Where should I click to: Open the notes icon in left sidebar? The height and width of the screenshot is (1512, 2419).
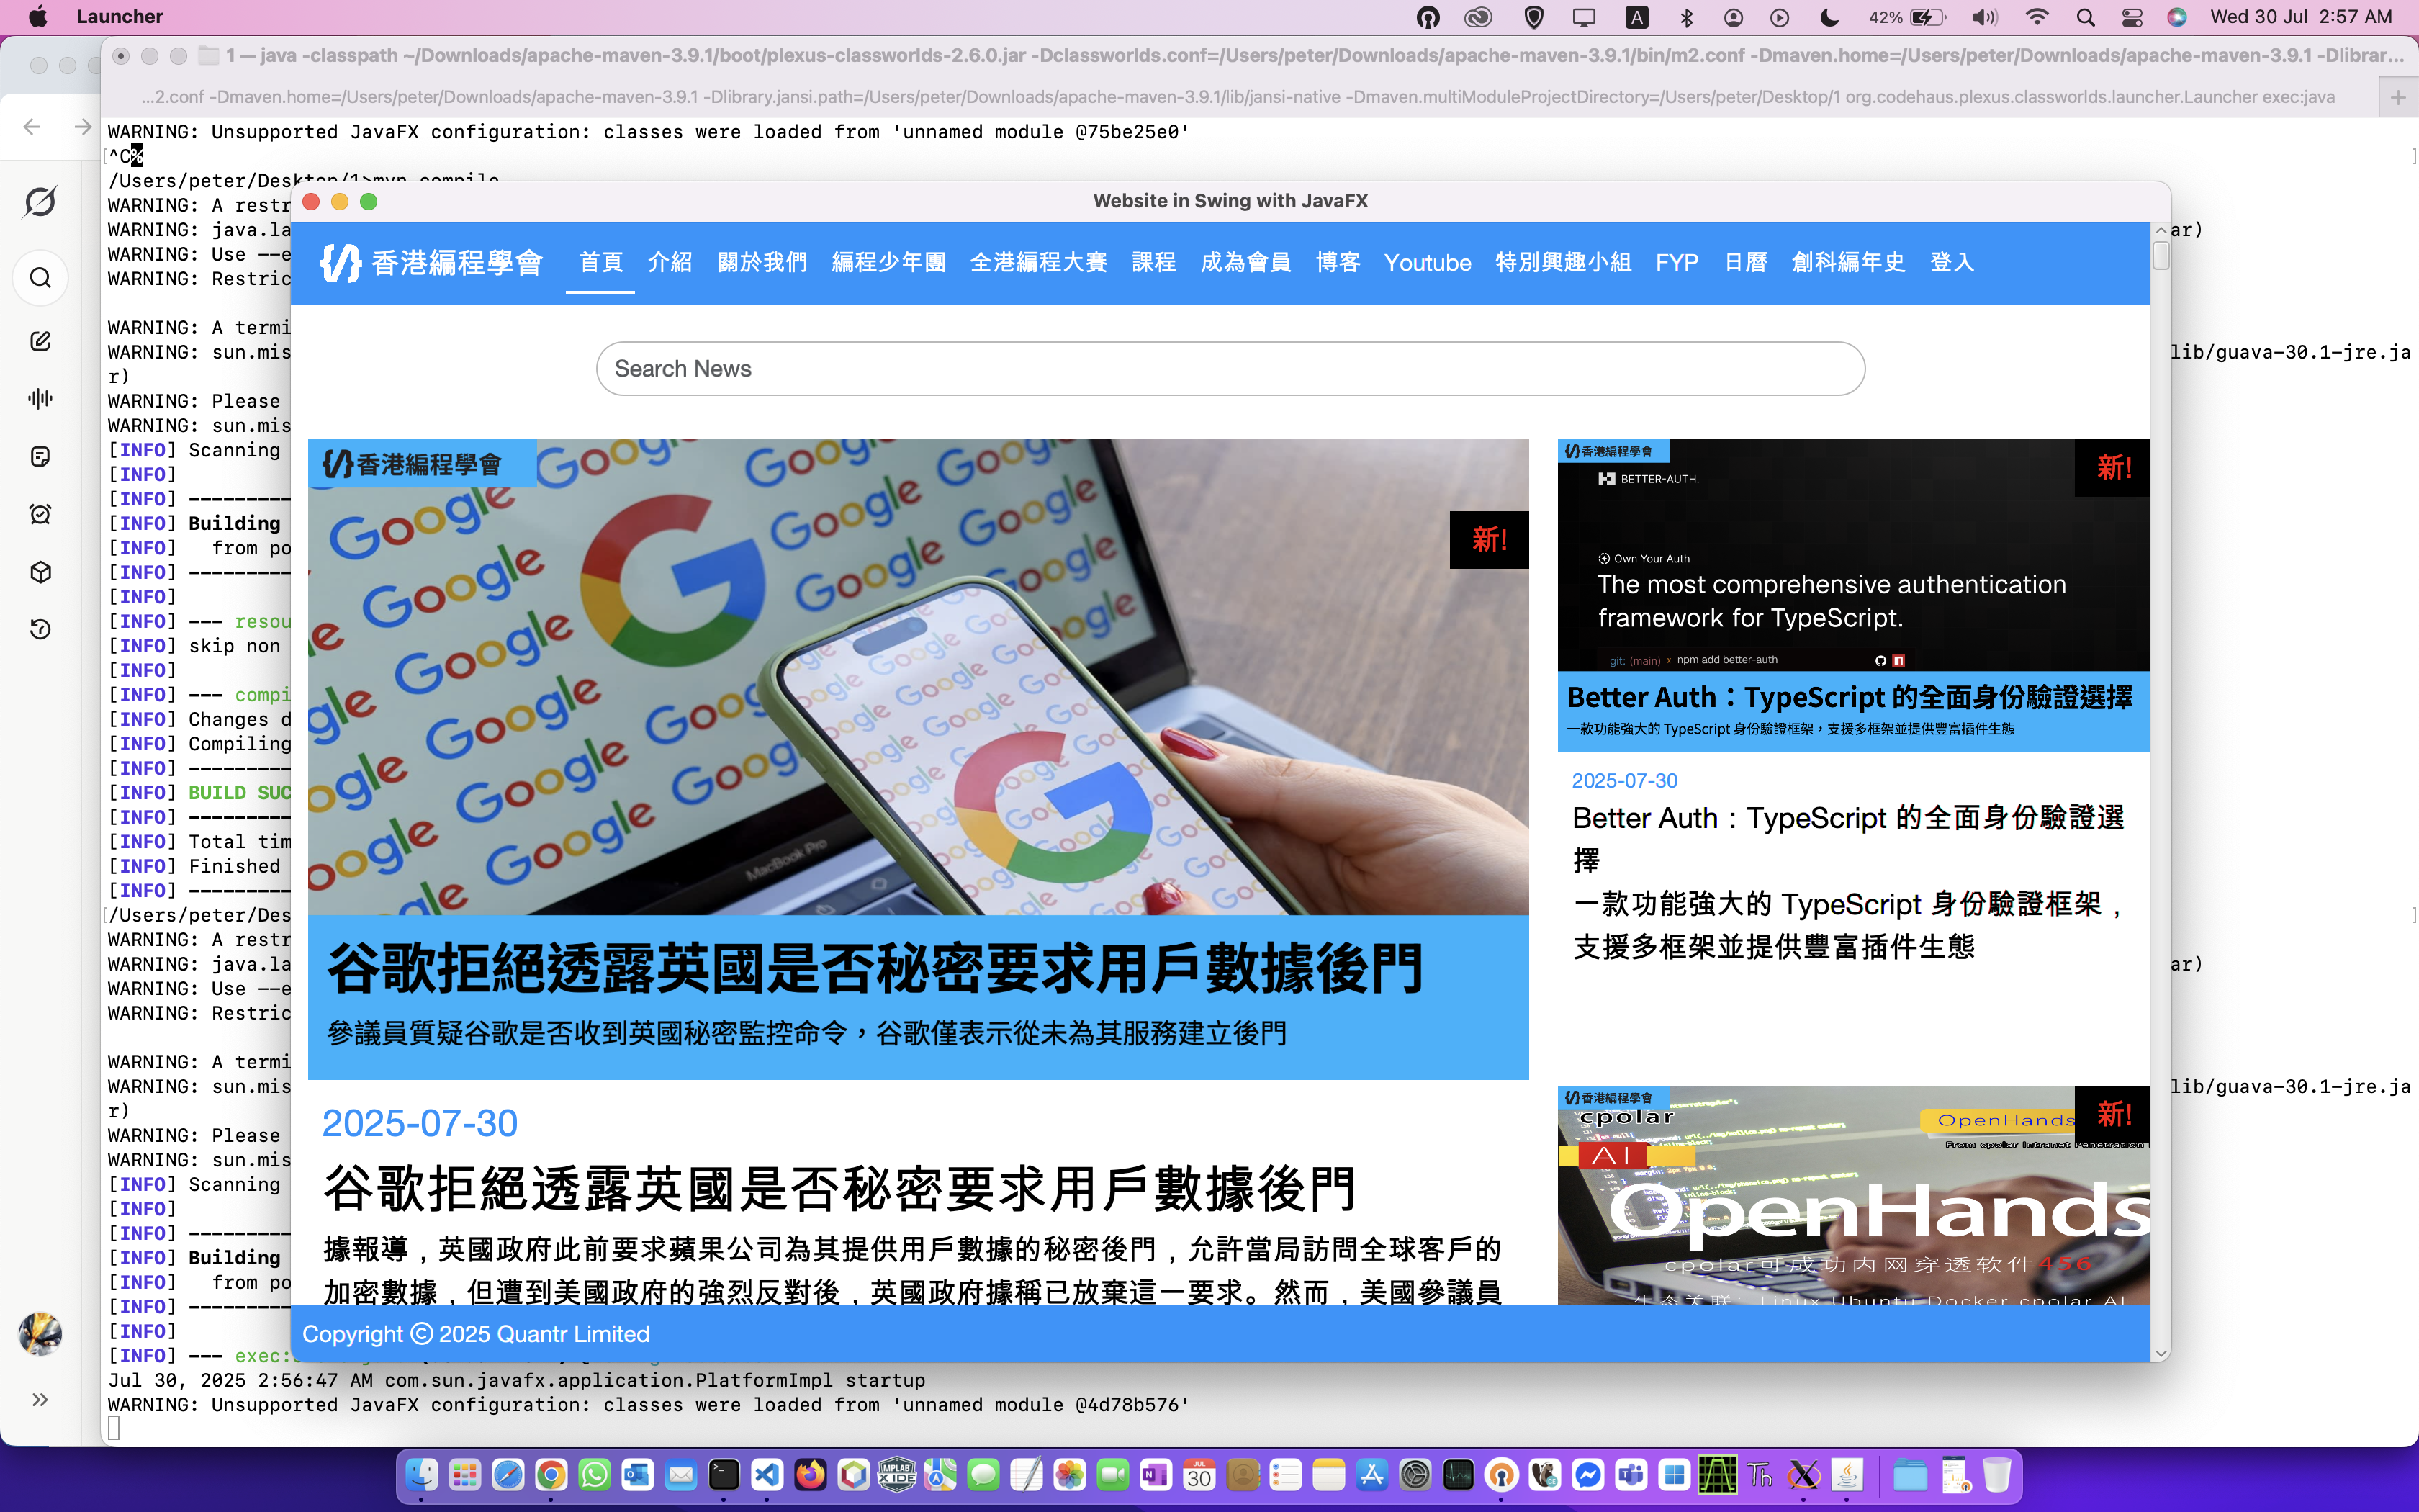pos(40,456)
